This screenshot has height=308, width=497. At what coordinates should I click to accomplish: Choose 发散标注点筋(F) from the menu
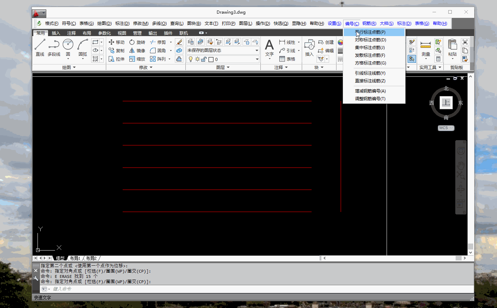(x=374, y=55)
